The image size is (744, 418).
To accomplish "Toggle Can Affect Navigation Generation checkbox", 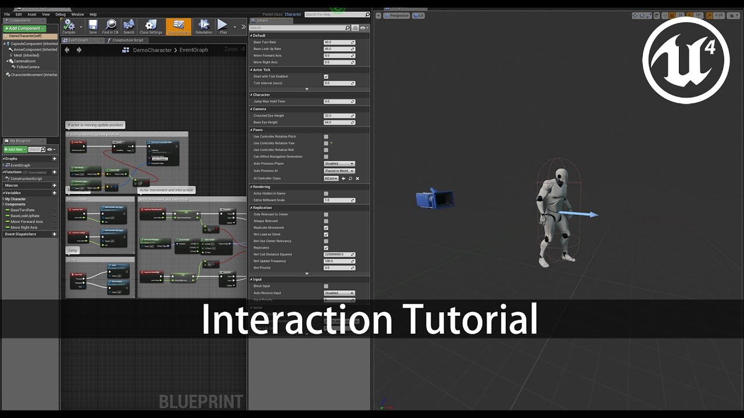I will tap(326, 157).
